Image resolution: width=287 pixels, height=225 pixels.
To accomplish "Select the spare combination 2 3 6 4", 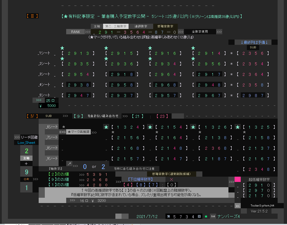I will tap(253, 74).
